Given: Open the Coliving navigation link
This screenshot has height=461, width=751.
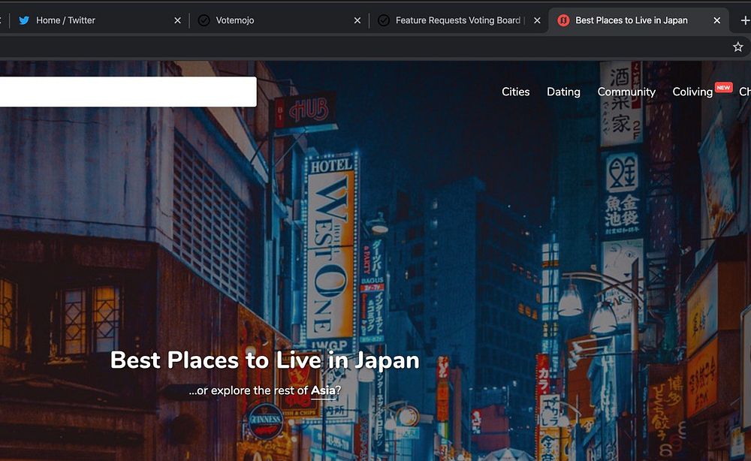Looking at the screenshot, I should point(692,92).
